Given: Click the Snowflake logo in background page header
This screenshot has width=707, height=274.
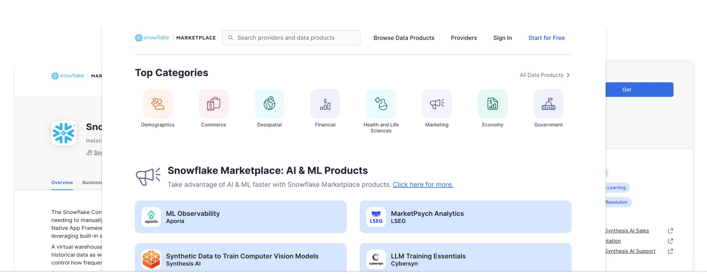Looking at the screenshot, I should click(68, 76).
